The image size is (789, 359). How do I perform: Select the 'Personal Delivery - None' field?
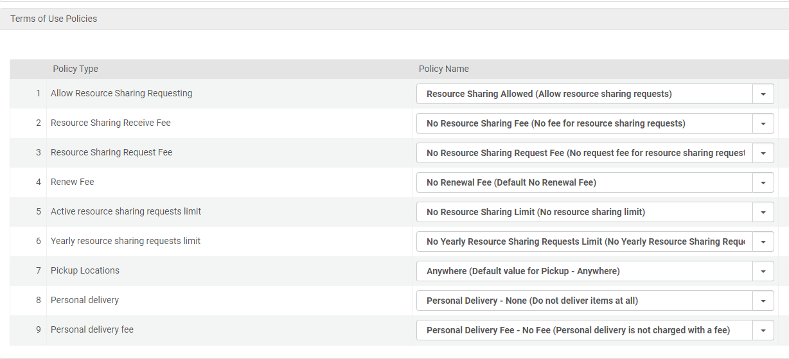point(583,301)
